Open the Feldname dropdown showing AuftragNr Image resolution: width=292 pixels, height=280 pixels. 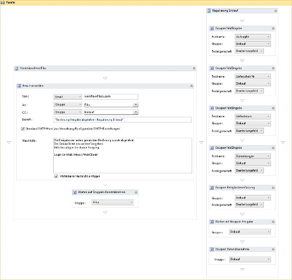coord(253,37)
